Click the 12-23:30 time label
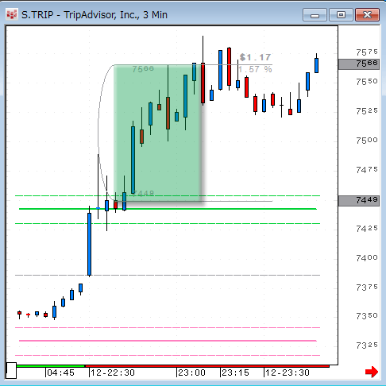 point(288,372)
